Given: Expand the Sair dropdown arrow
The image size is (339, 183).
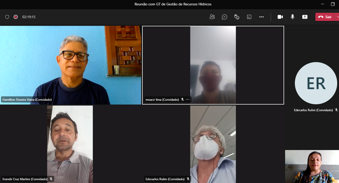Looking at the screenshot, I should coord(337,17).
